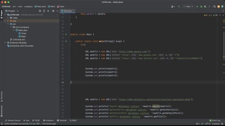Click main method breadcrumb

[x=61, y=7]
